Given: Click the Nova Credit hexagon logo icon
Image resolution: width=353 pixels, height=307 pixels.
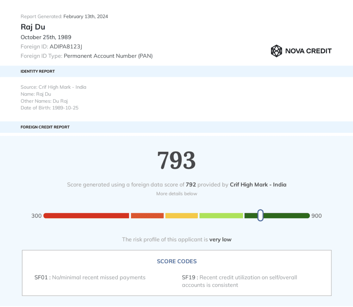Looking at the screenshot, I should [x=276, y=51].
